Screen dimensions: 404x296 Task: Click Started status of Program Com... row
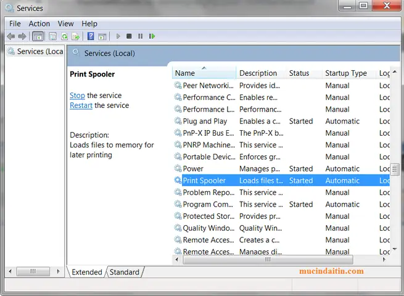[301, 204]
